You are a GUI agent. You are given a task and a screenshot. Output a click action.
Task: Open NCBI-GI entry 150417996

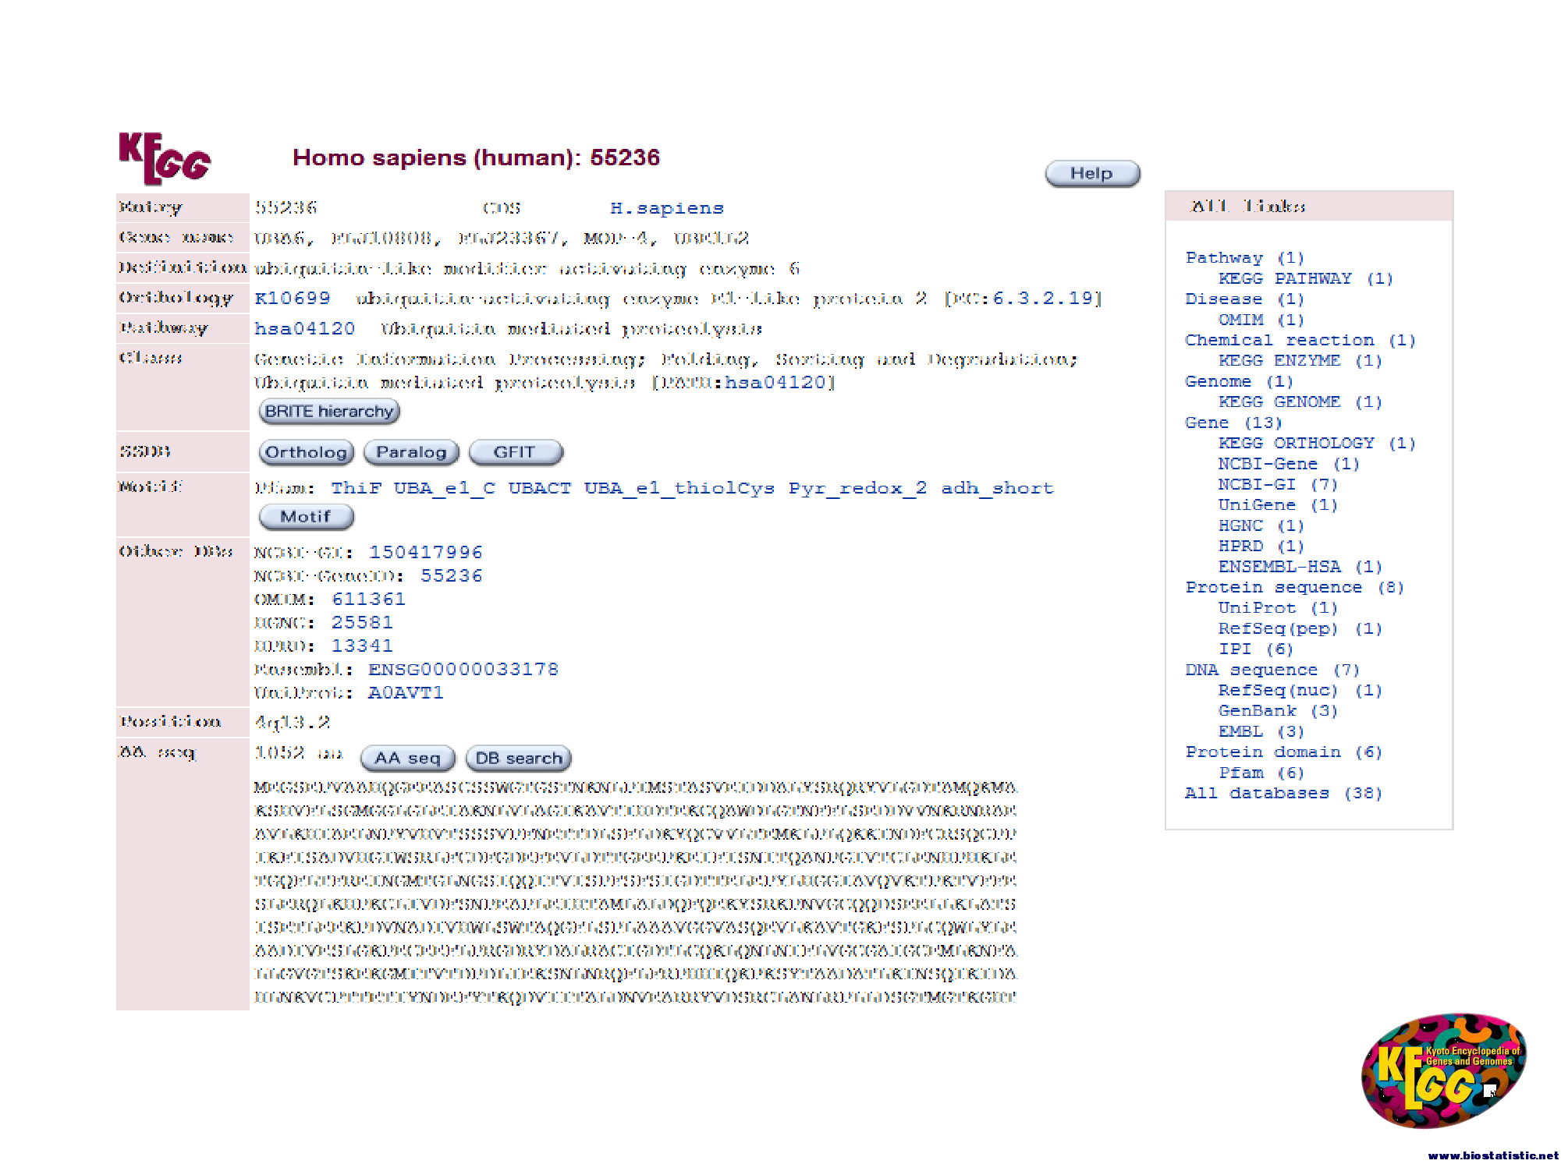point(426,553)
